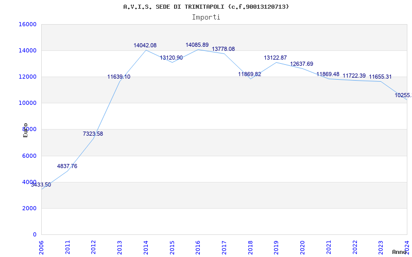Select data label 4837.76
Screen dimensions: 412x257
[x=67, y=166]
